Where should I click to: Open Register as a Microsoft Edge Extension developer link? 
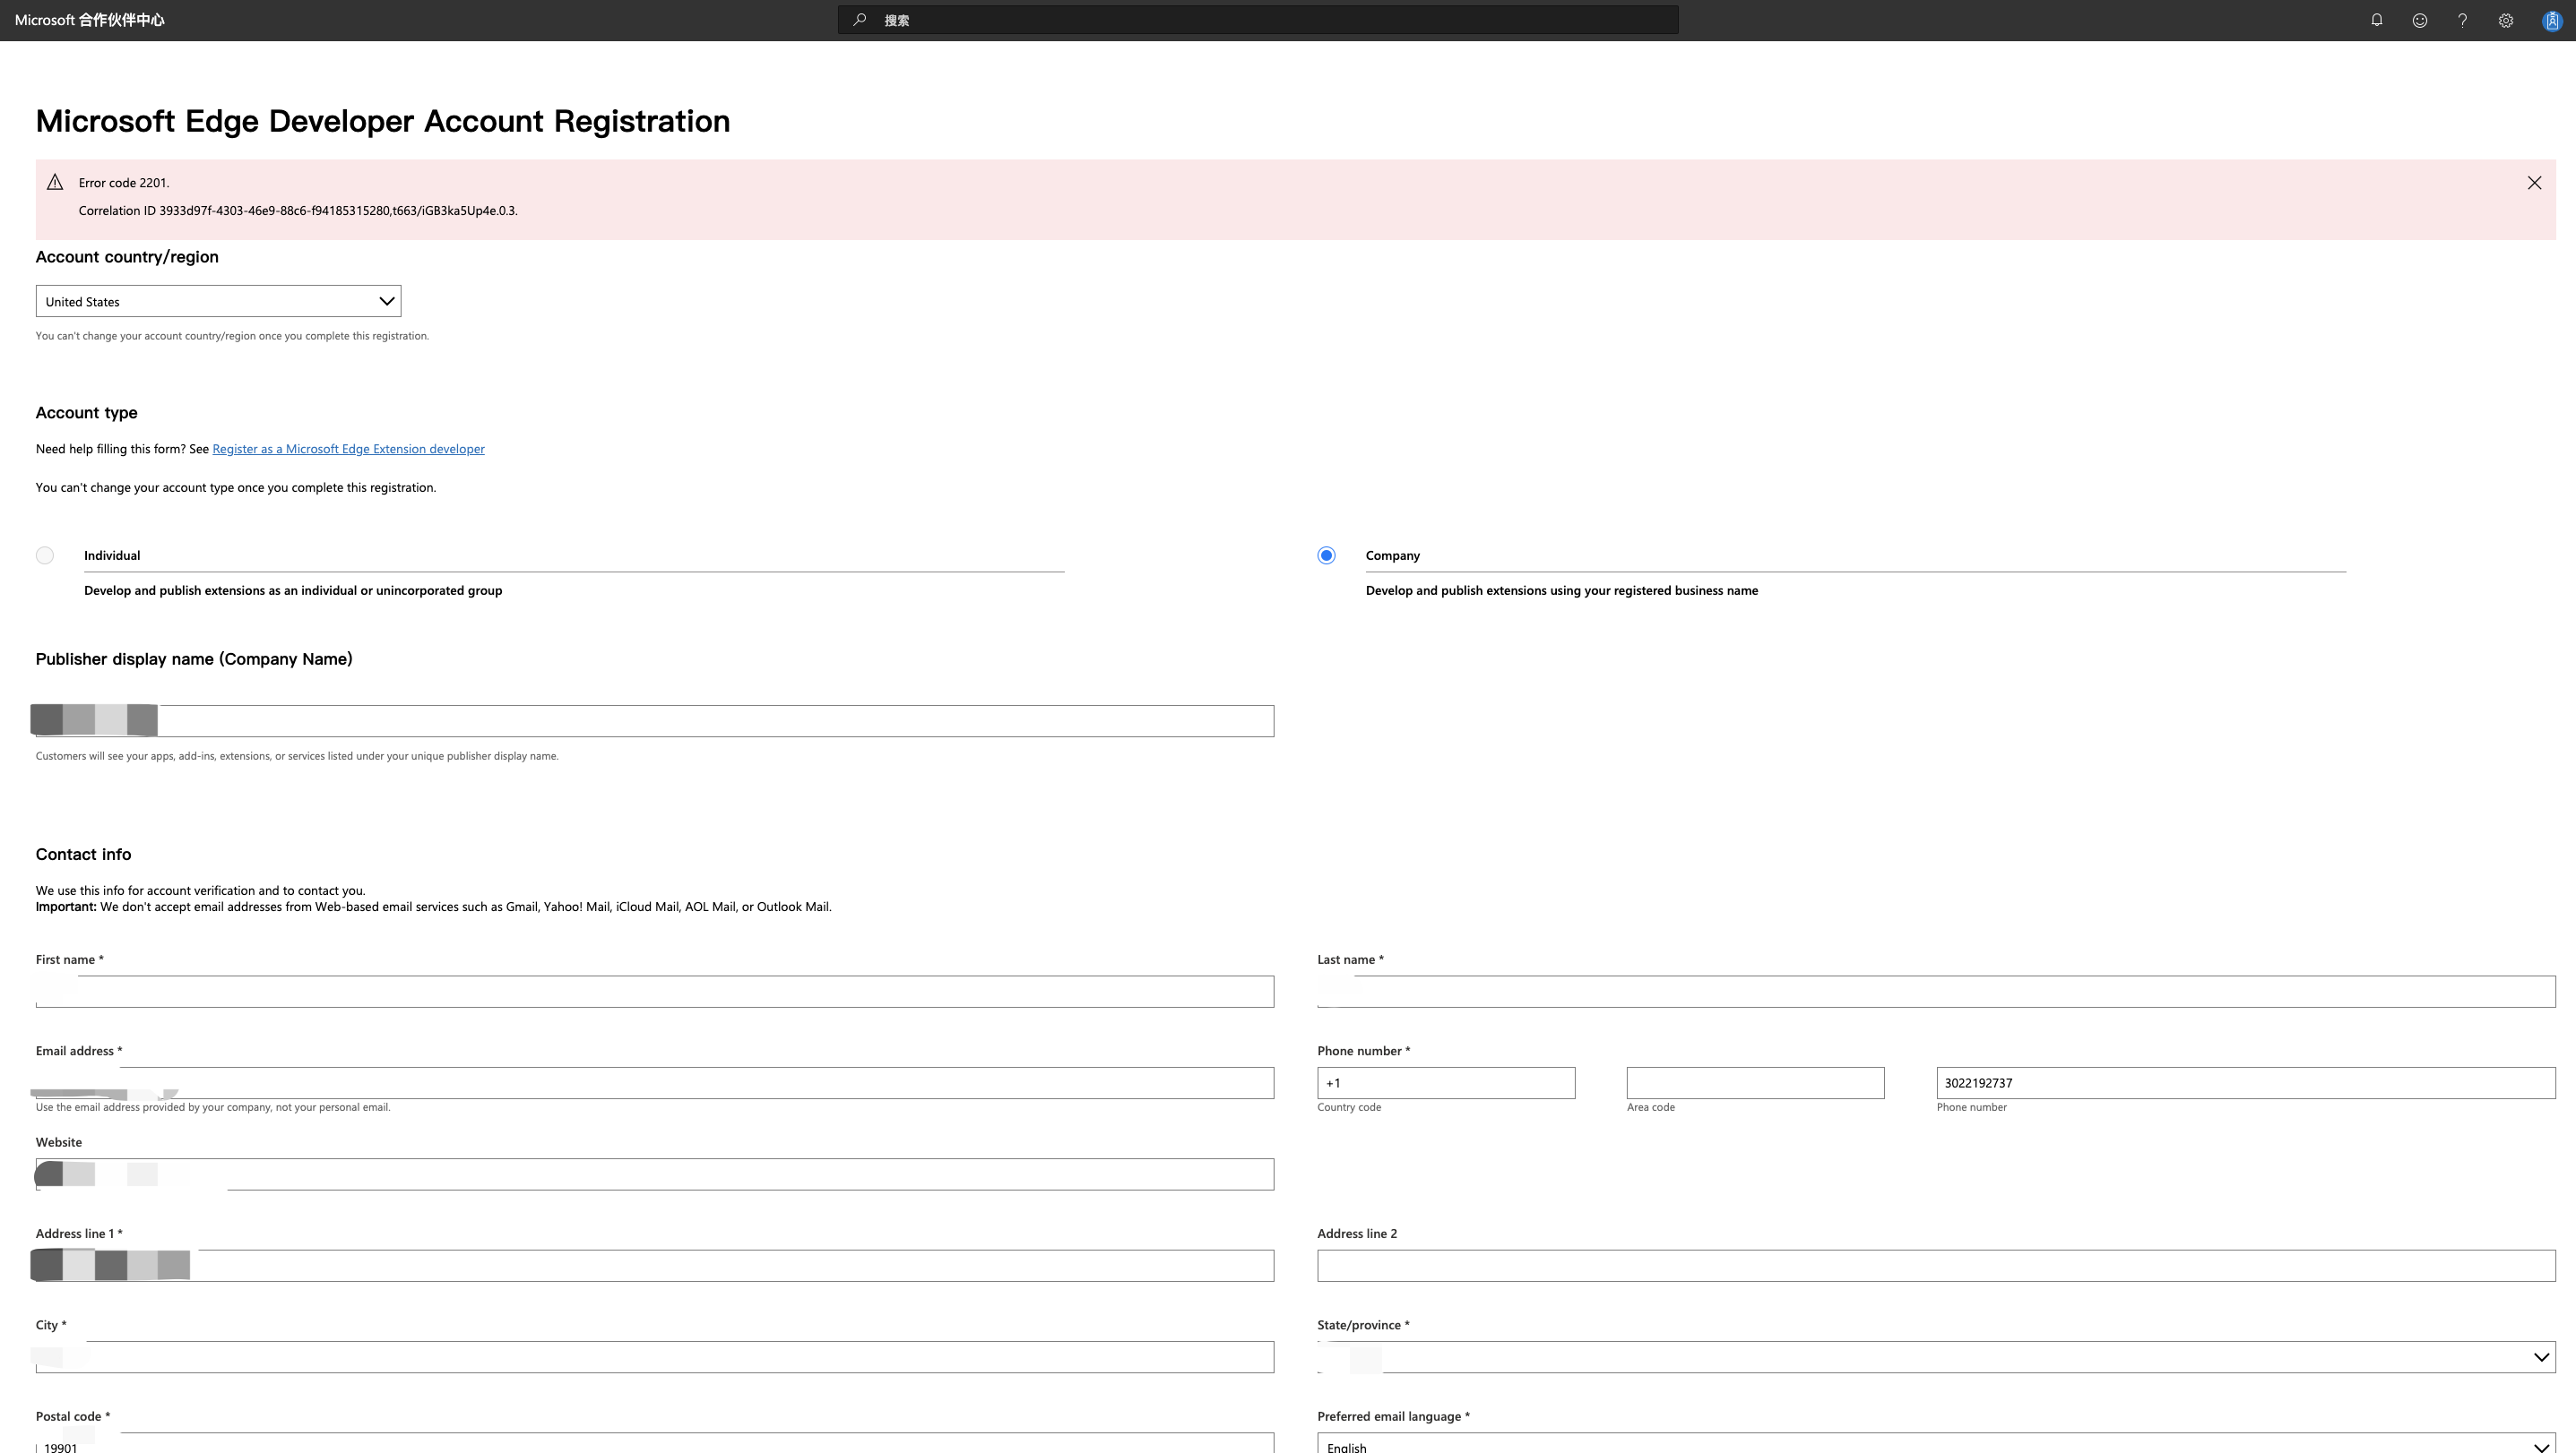tap(348, 449)
